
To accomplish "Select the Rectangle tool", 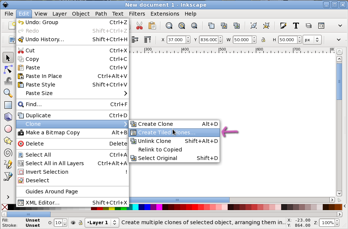I will 8,105.
